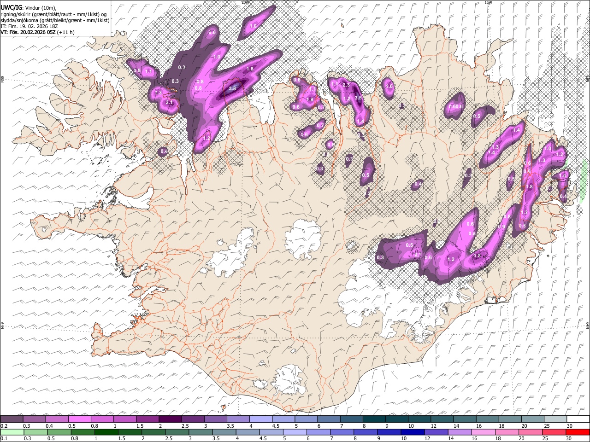590x442 pixels.
Task: Click the round white Hofsjökull glacier
Action: (303, 238)
